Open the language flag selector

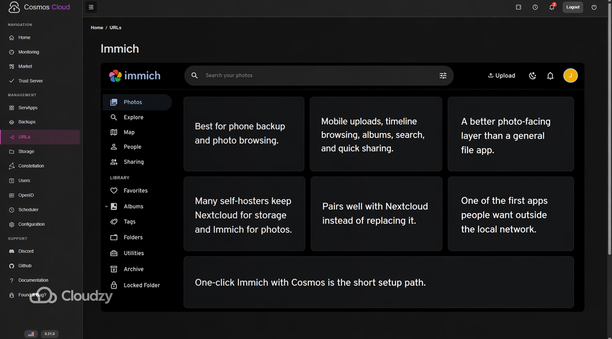tap(31, 334)
